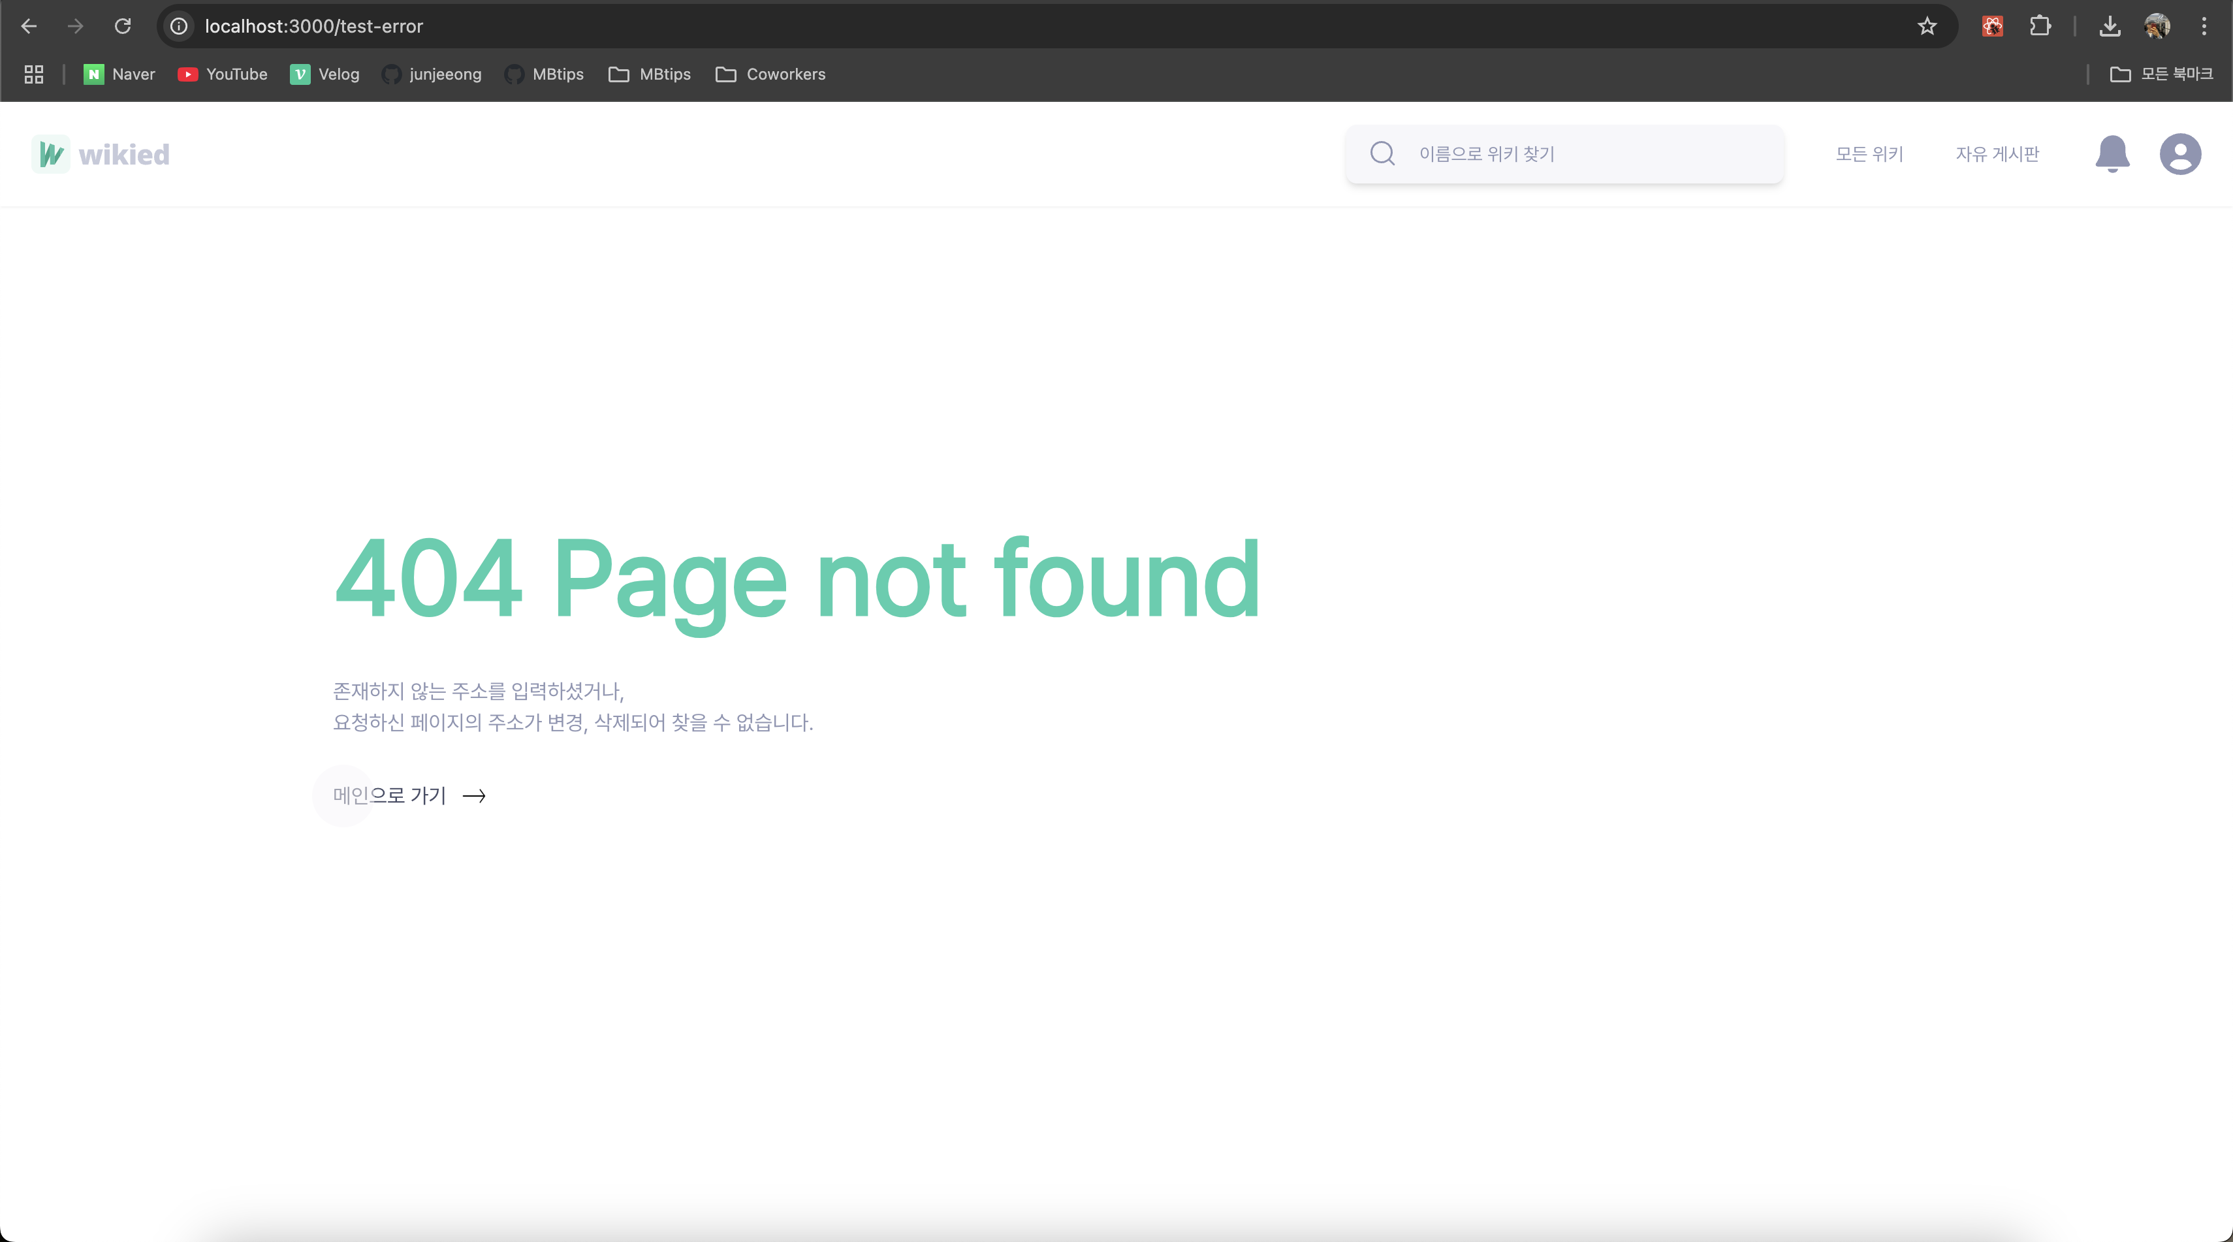Image resolution: width=2233 pixels, height=1242 pixels.
Task: Focus the 이름으로 위키 찾기 search field
Action: (1564, 154)
